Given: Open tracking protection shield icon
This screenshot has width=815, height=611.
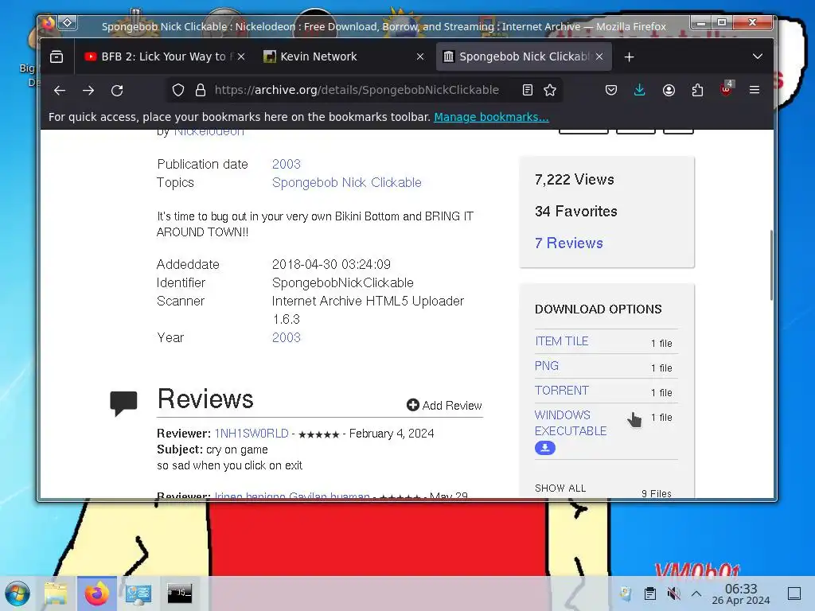Looking at the screenshot, I should (178, 91).
